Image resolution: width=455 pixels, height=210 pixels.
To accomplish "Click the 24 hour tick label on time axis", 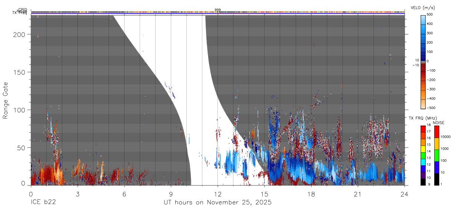I will [x=404, y=194].
